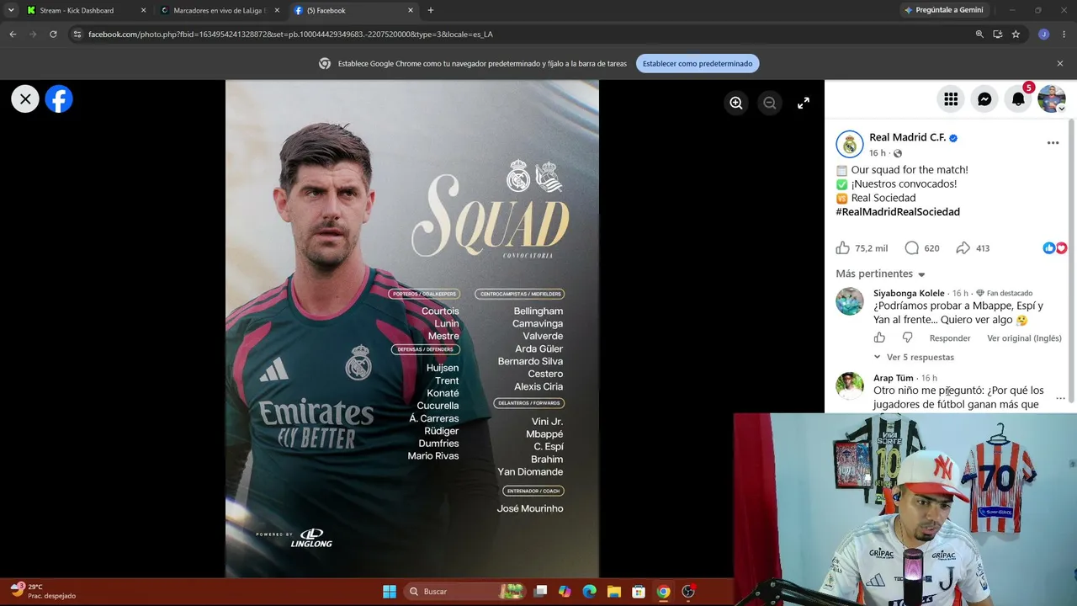Open the Facebook menu grid
Viewport: 1077px width, 606px height.
point(951,99)
